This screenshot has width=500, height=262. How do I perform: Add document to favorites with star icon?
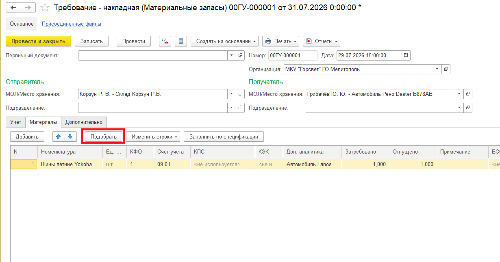(46, 7)
